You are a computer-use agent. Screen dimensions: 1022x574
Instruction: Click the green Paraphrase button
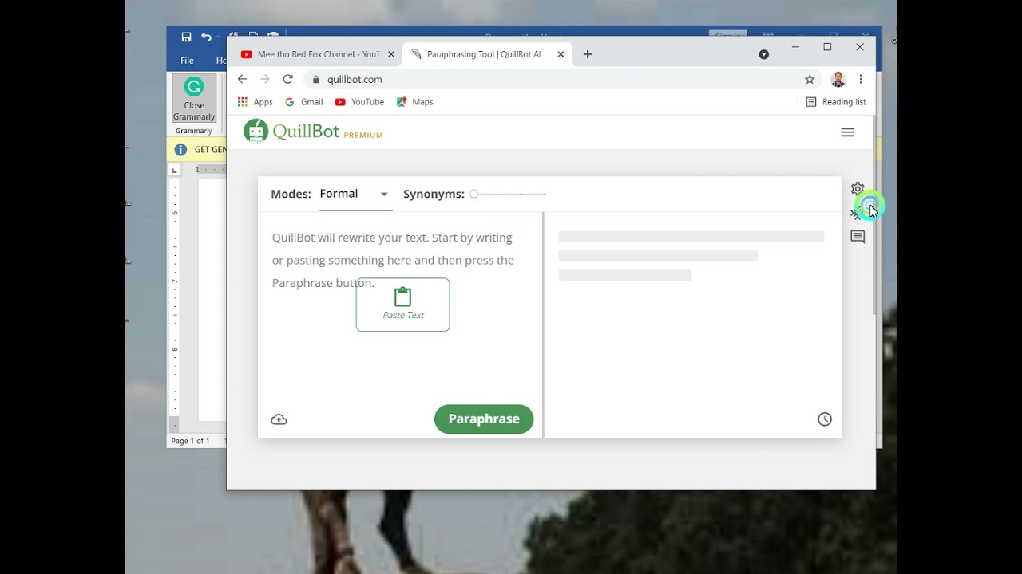coord(484,419)
